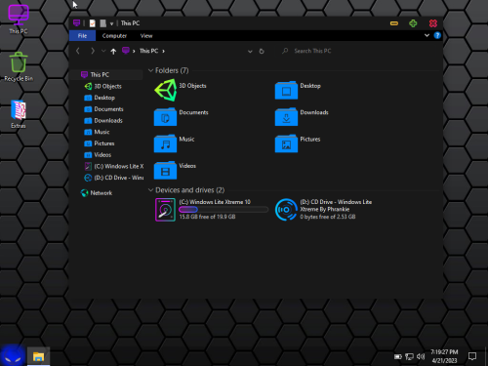Click the "0 bytes free of 2.53 GB" text
The image size is (488, 366).
pos(328,217)
